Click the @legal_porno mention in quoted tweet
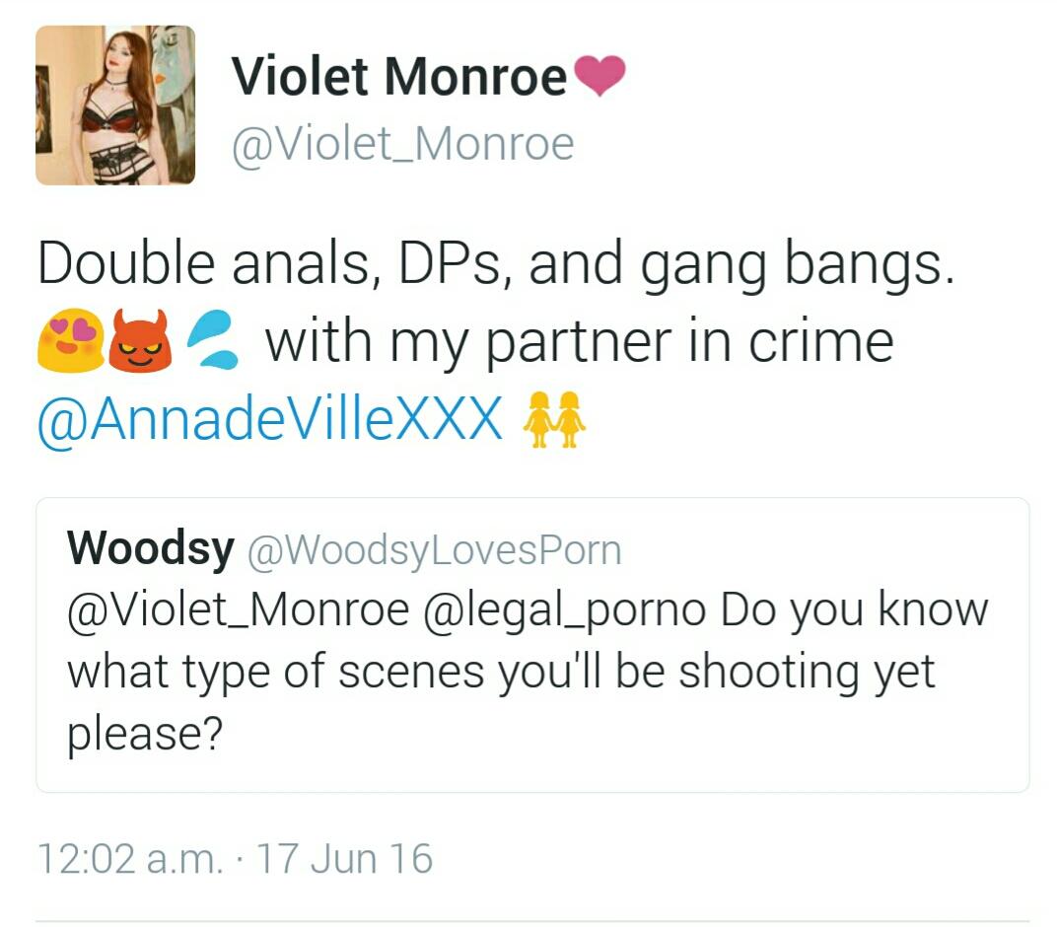This screenshot has width=1057, height=927. (x=564, y=610)
